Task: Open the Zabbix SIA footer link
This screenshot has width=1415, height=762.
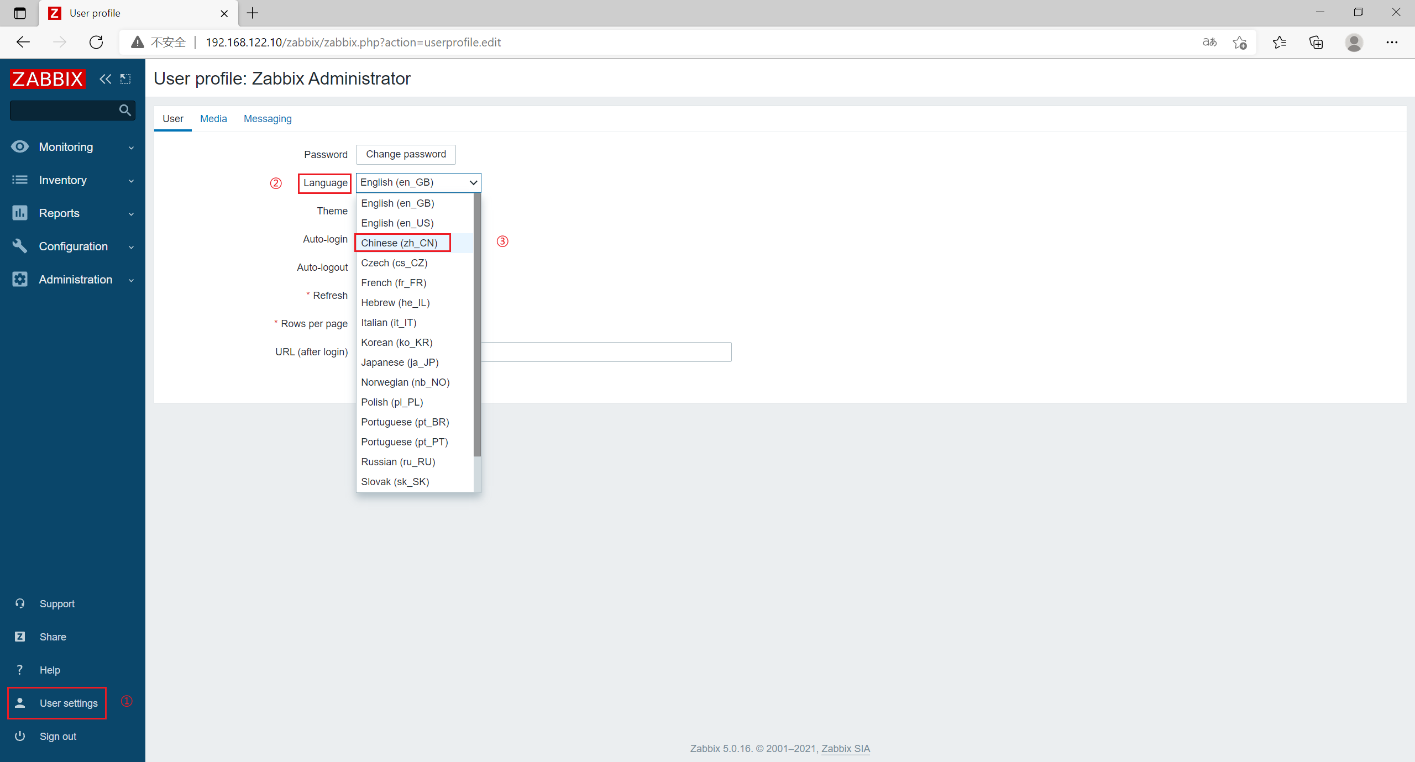Action: [845, 749]
